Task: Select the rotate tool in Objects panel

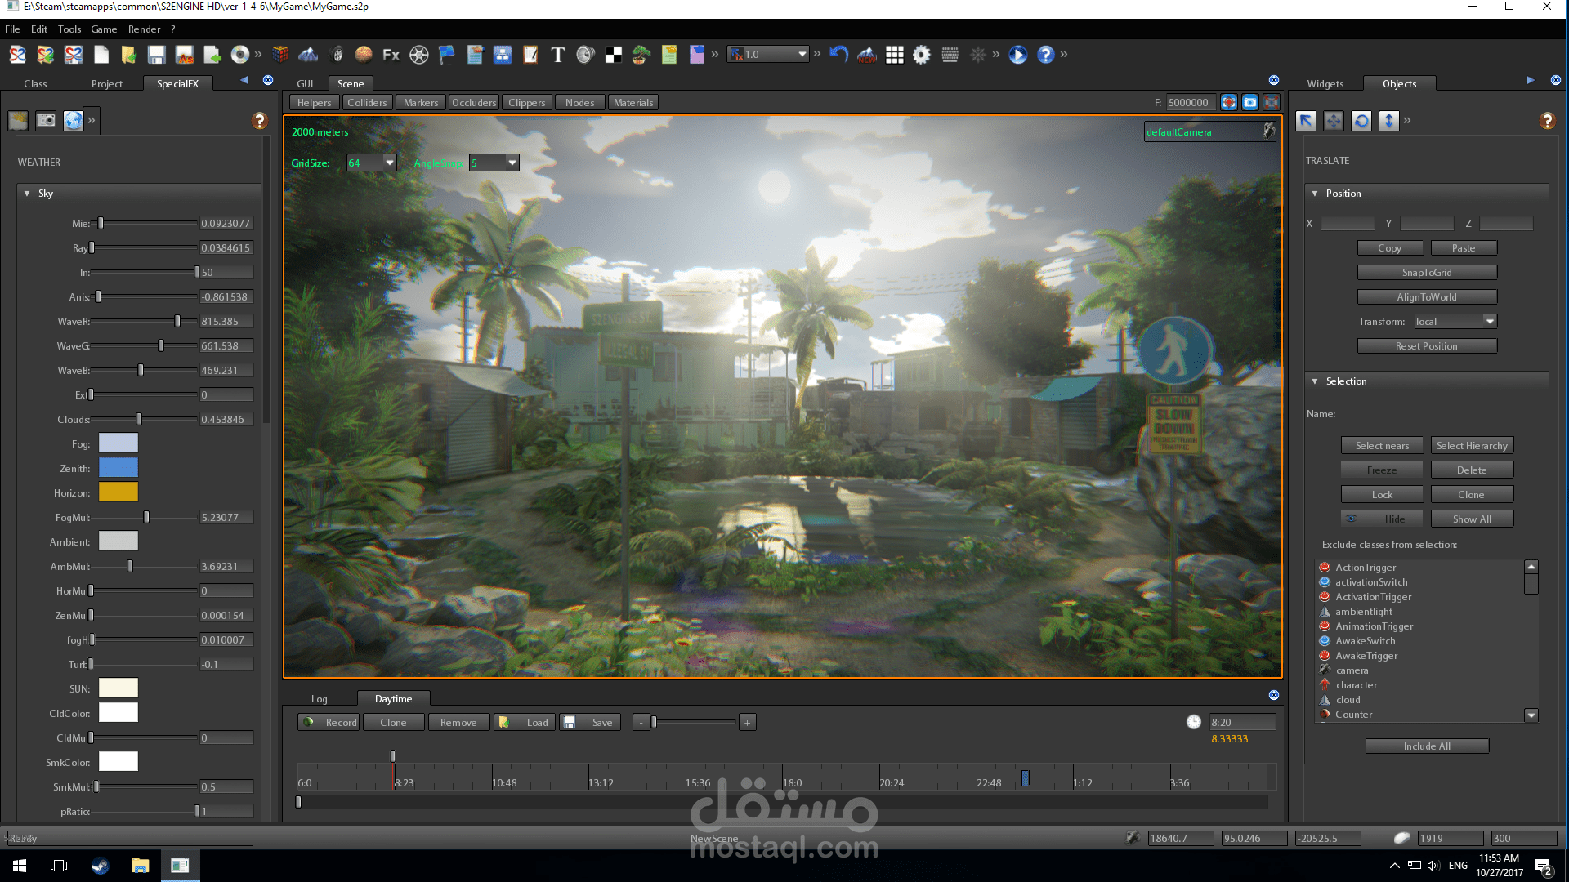Action: [1361, 121]
